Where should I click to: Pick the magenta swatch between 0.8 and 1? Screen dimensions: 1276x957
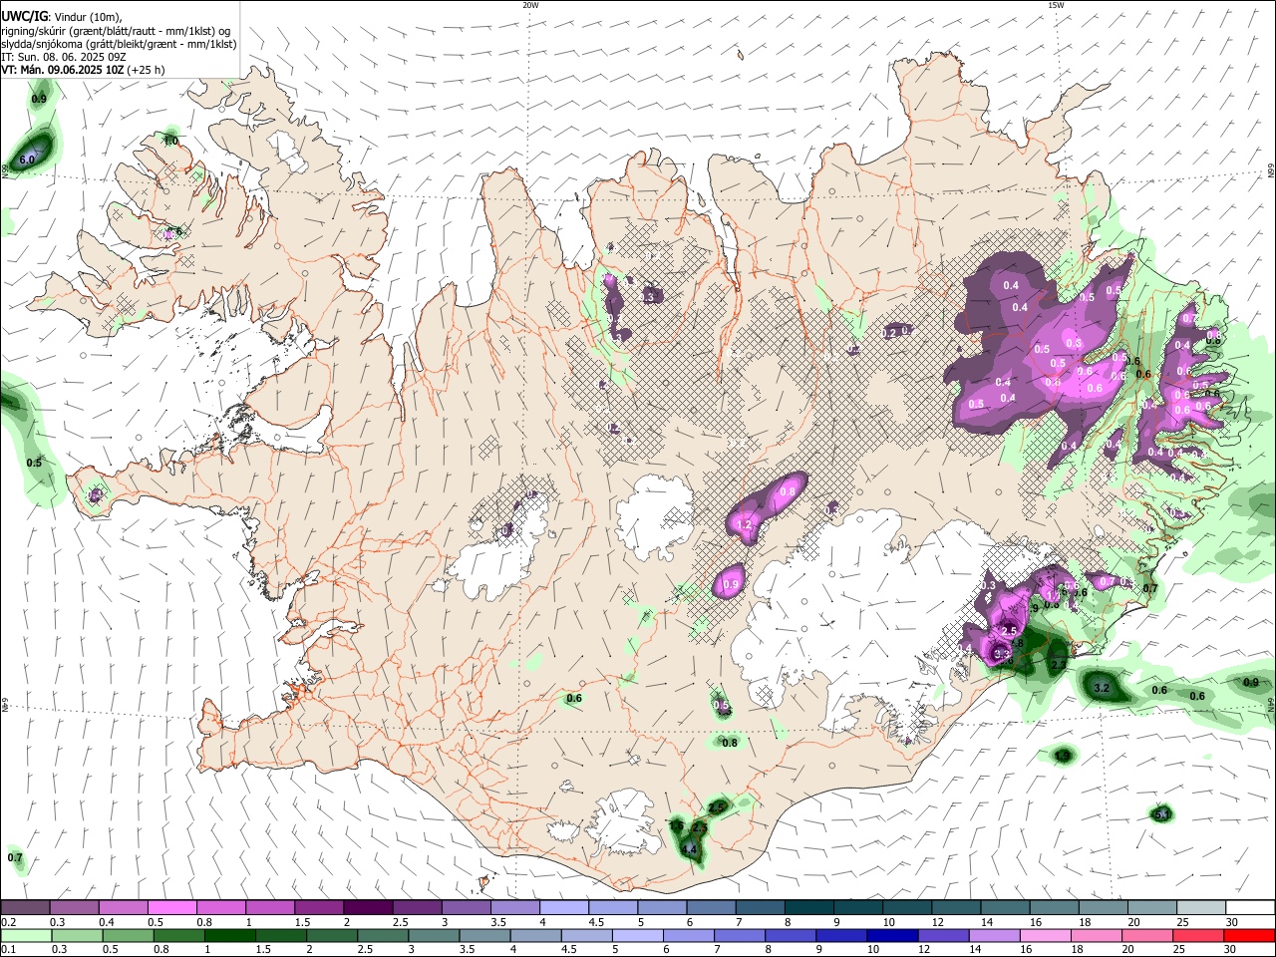220,908
